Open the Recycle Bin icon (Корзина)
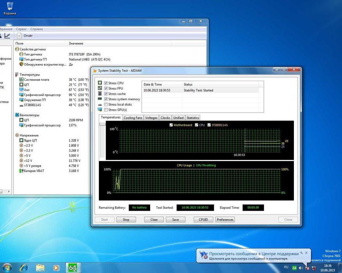This screenshot has width=342, height=273. (10, 8)
